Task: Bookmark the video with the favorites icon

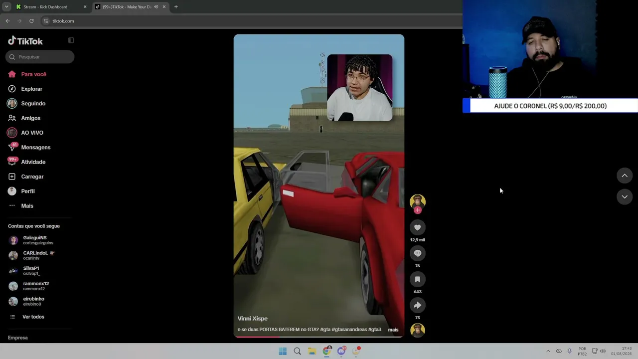Action: point(418,279)
